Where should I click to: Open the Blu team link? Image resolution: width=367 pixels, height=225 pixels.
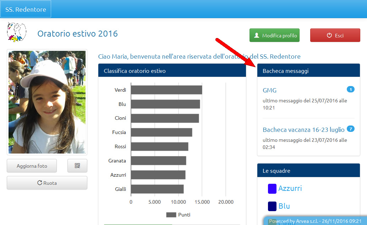coord(284,206)
